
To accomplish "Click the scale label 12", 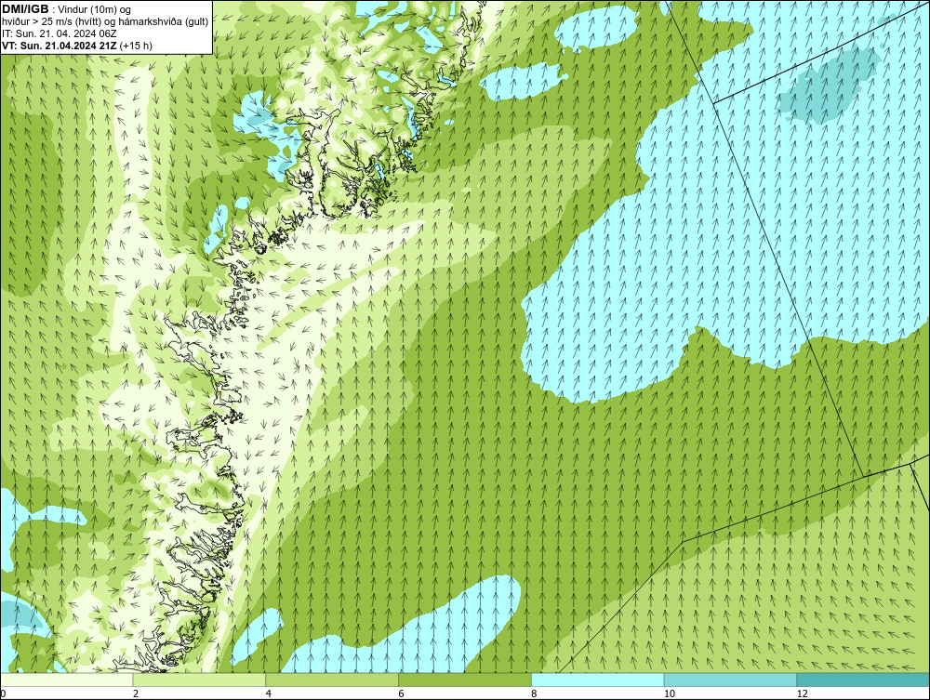I will 803,693.
